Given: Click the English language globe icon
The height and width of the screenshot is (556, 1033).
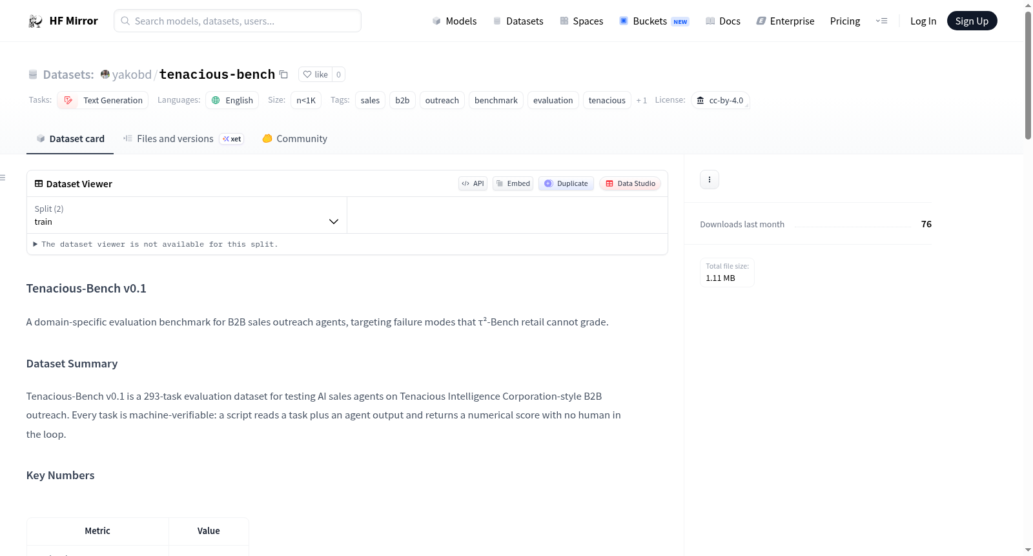Looking at the screenshot, I should click(x=216, y=100).
